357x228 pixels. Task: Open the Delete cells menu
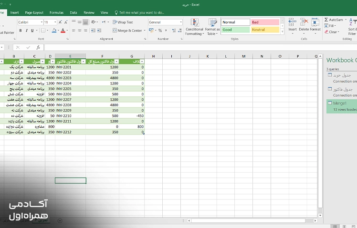point(304,26)
